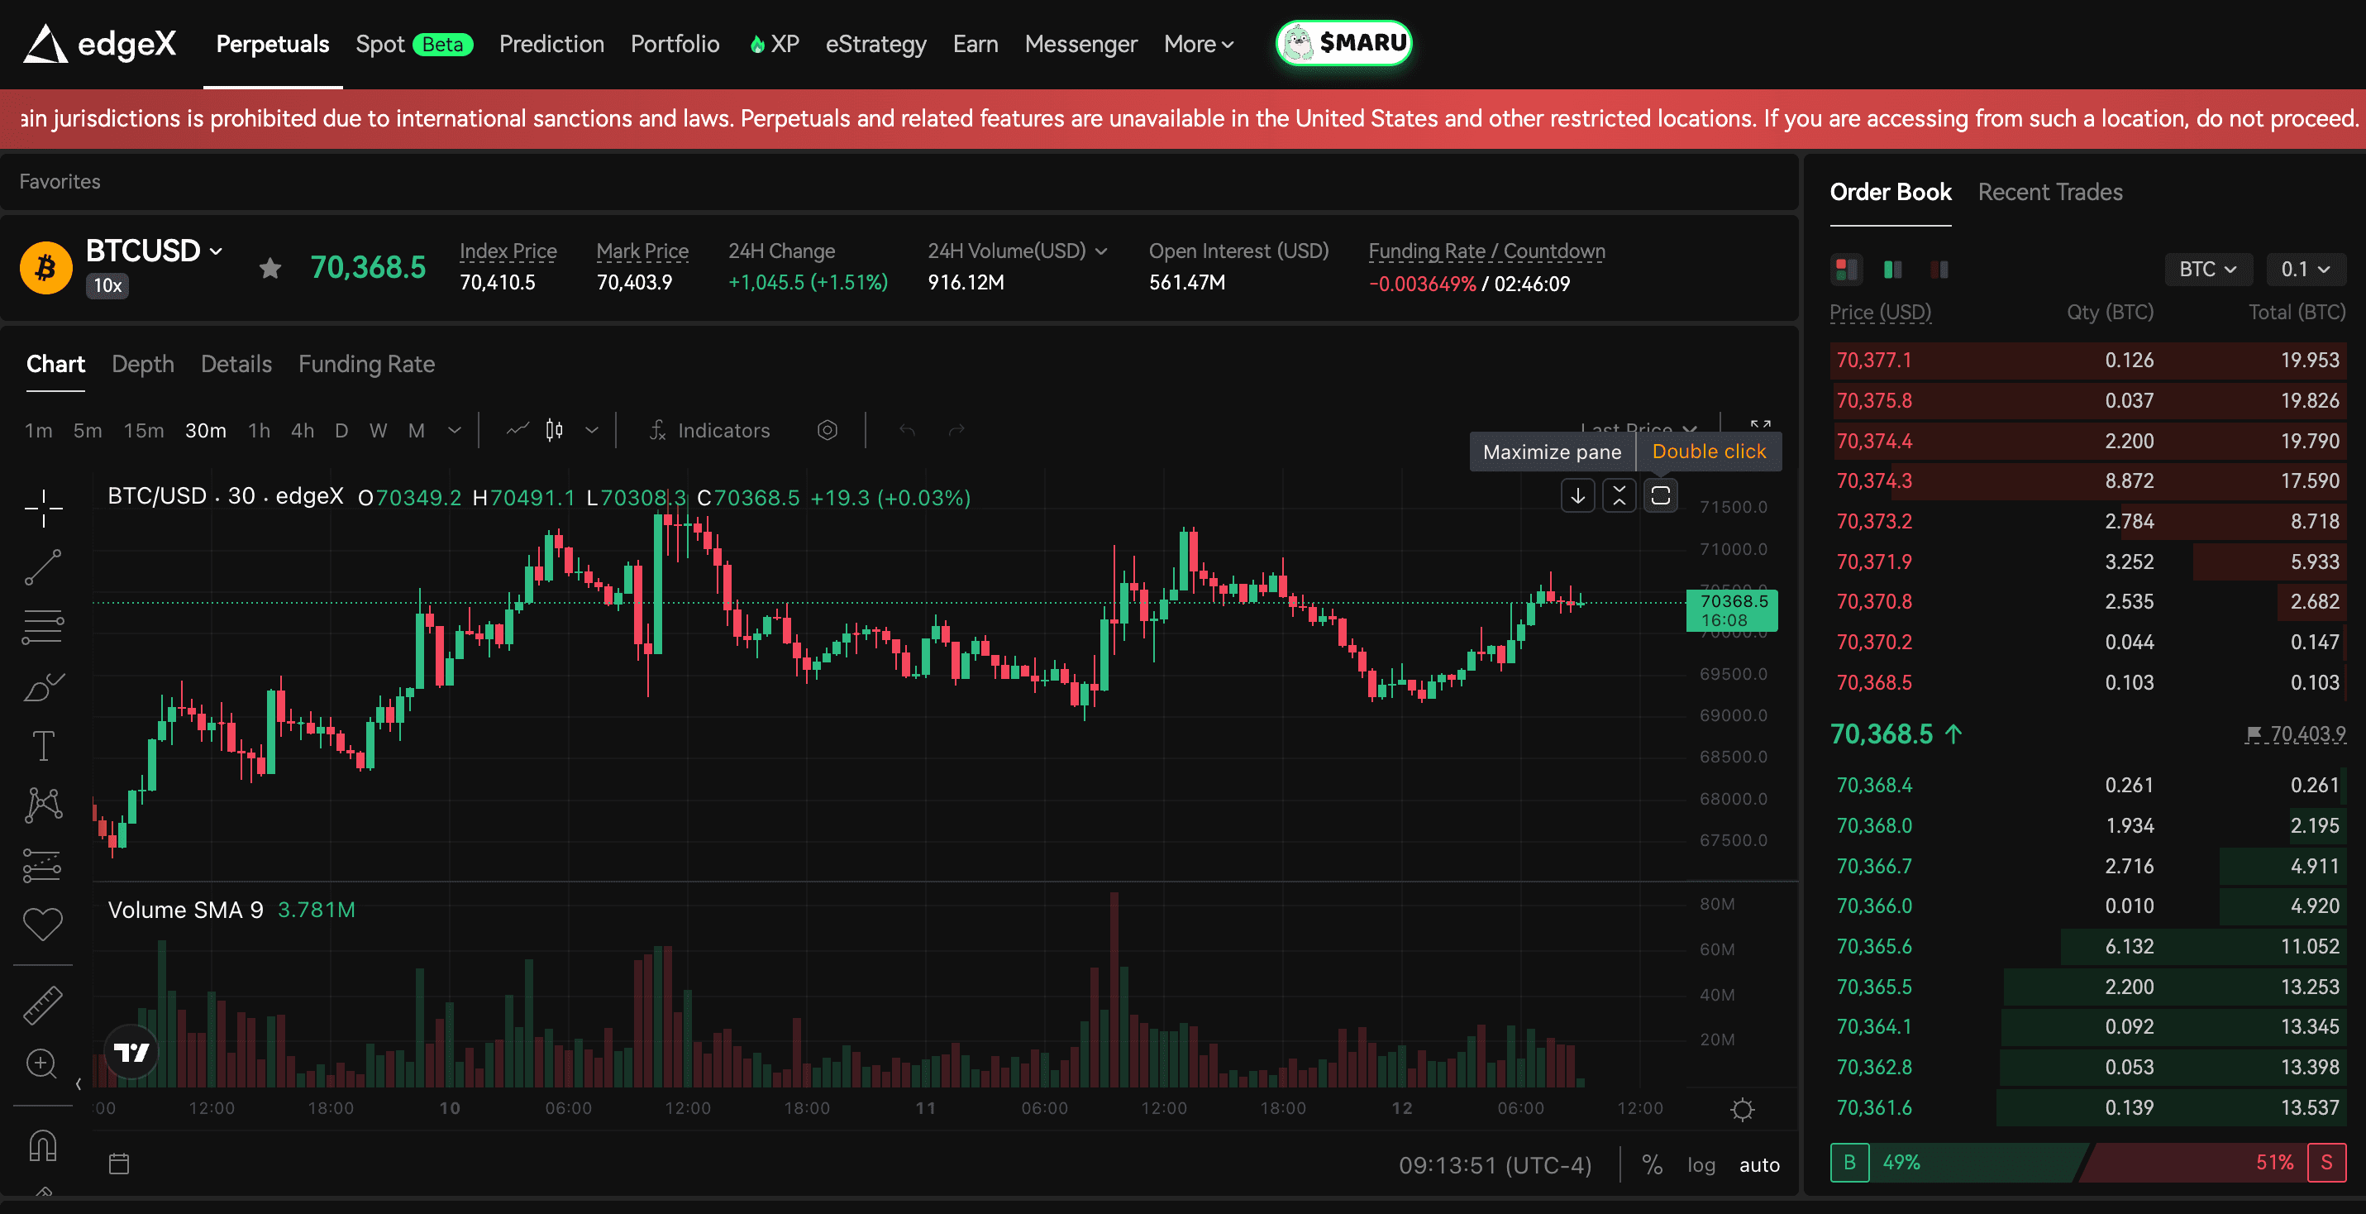
Task: Open the Indicators button
Action: coord(709,430)
